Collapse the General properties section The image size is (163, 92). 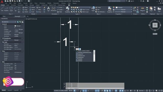coord(22,24)
